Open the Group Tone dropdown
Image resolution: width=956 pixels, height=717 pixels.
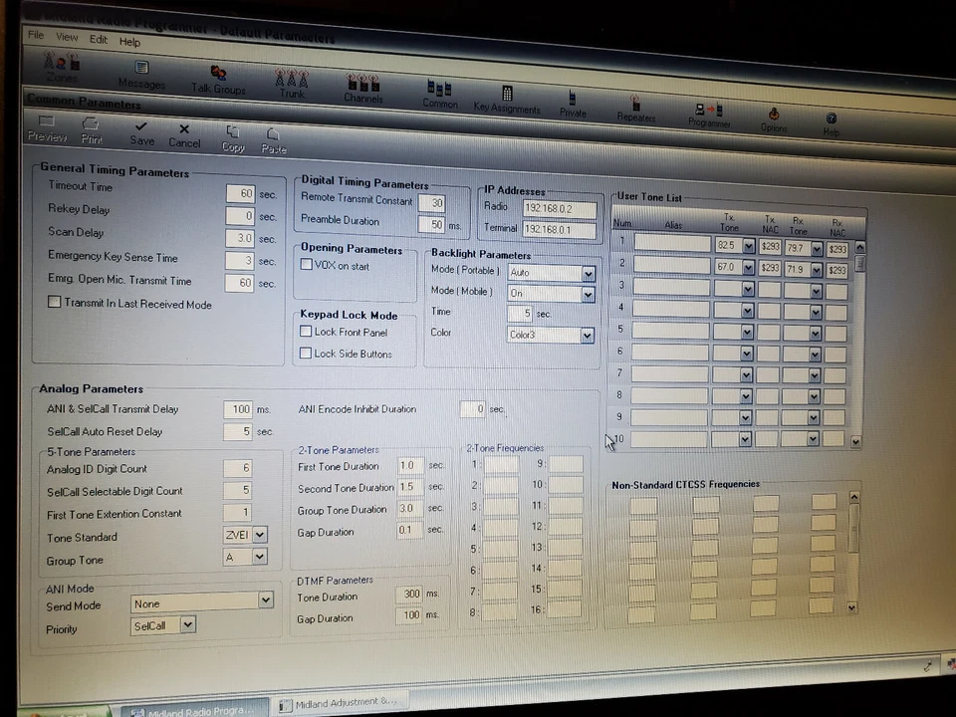point(260,557)
